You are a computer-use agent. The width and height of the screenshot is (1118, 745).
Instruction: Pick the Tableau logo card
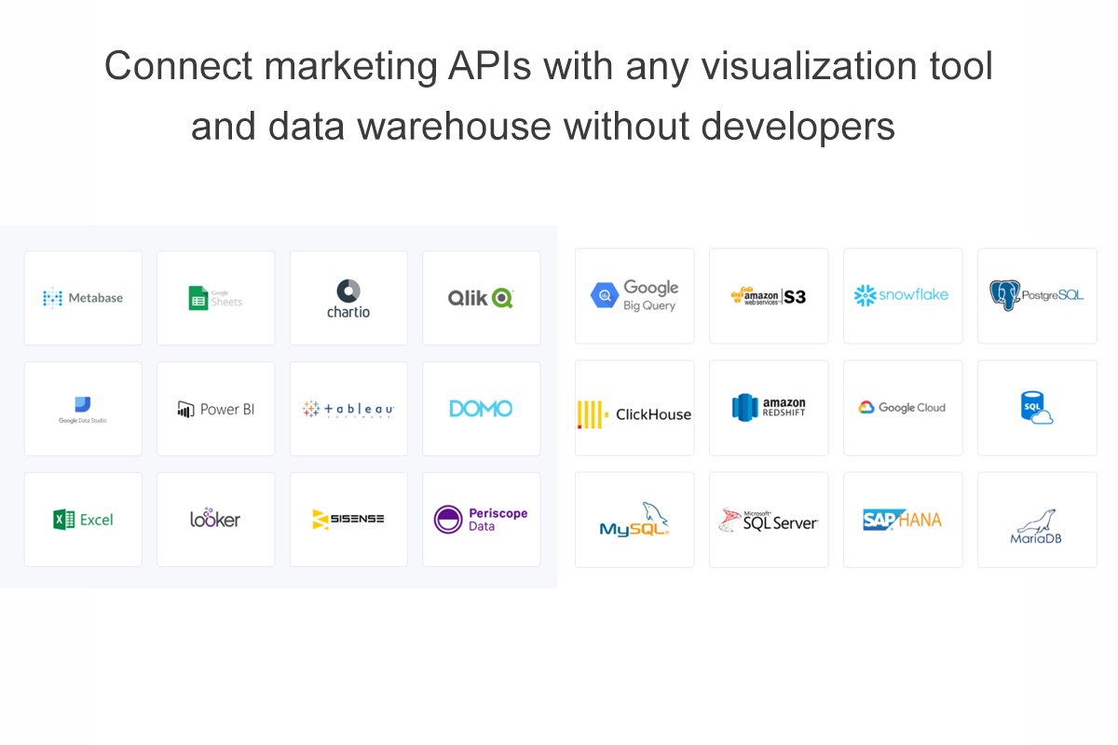pyautogui.click(x=348, y=409)
